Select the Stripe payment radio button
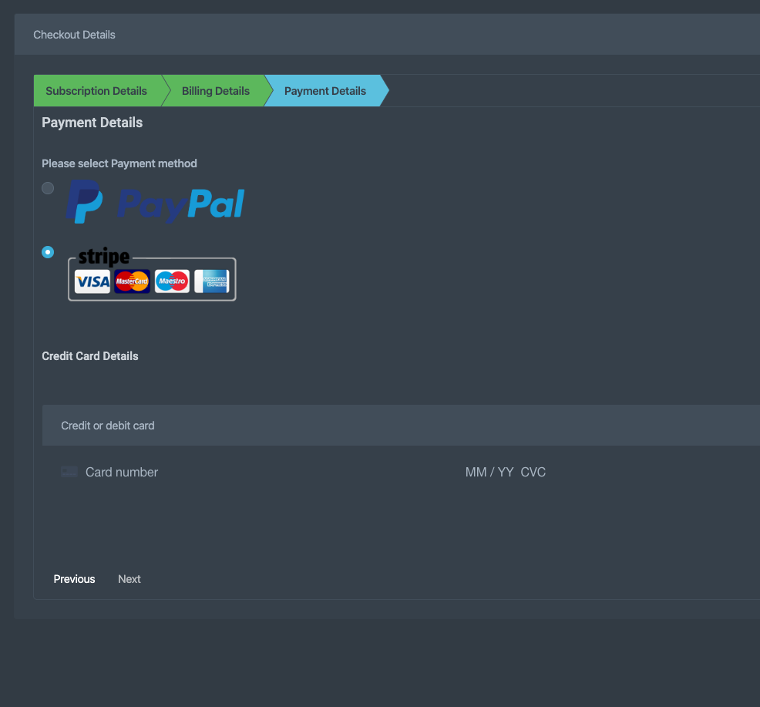 pyautogui.click(x=48, y=252)
